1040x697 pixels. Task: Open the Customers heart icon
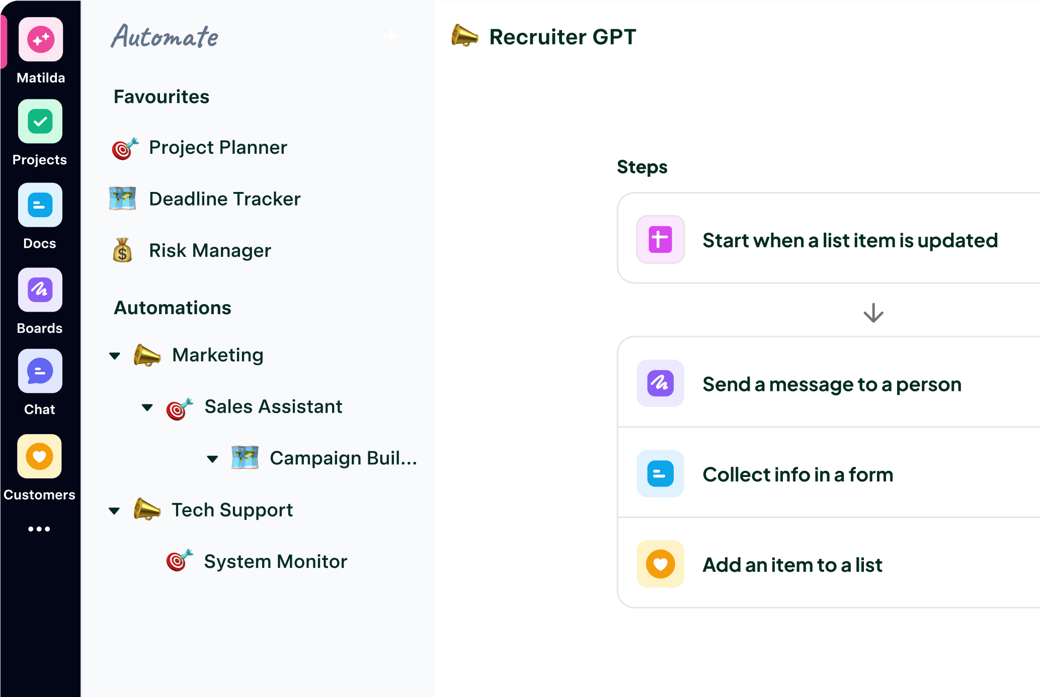40,456
